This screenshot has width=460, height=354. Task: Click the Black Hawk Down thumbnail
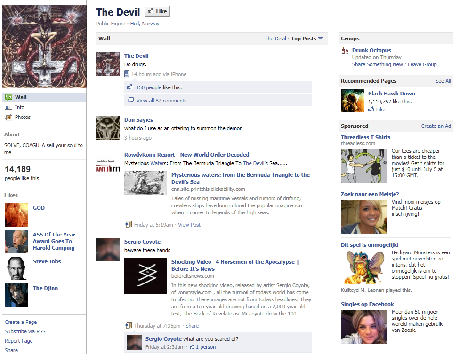[x=353, y=101]
